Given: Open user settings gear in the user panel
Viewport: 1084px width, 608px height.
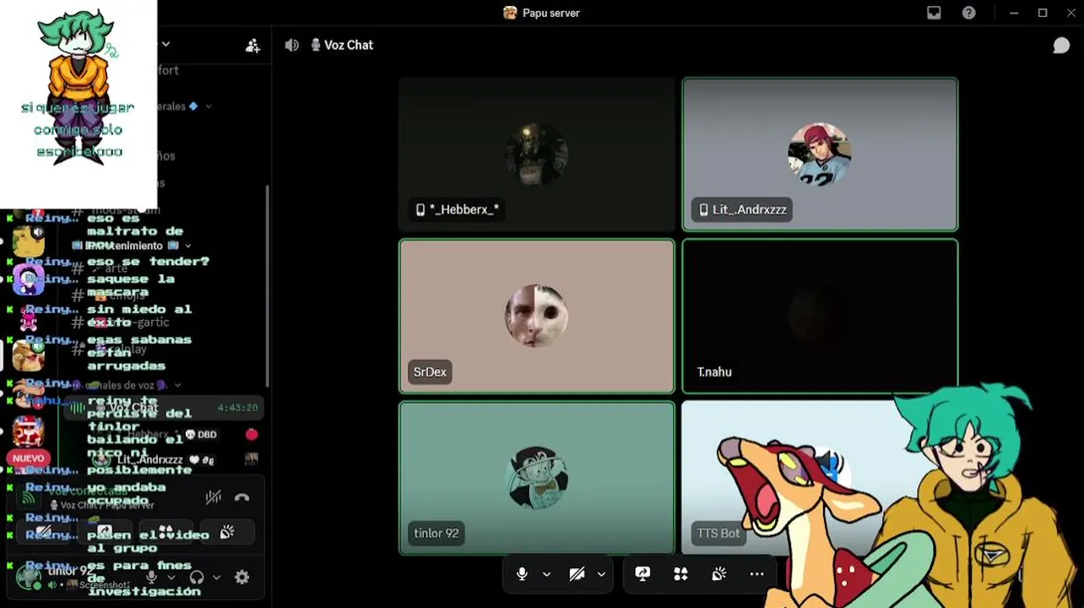Looking at the screenshot, I should tap(242, 578).
